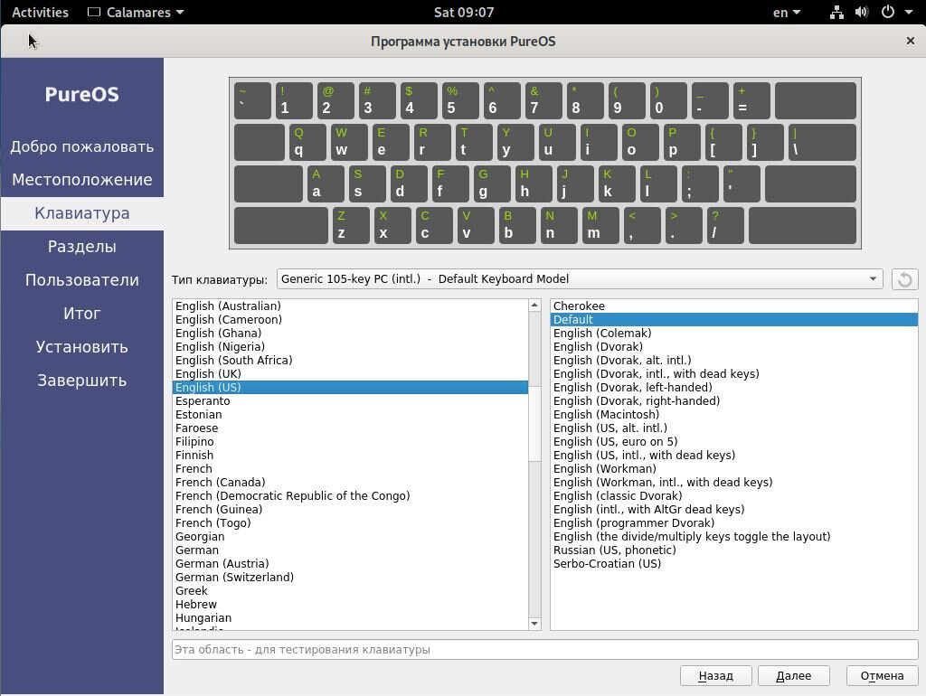Image resolution: width=926 pixels, height=696 pixels.
Task: Click the Calamares window icon in top bar
Action: [x=93, y=13]
